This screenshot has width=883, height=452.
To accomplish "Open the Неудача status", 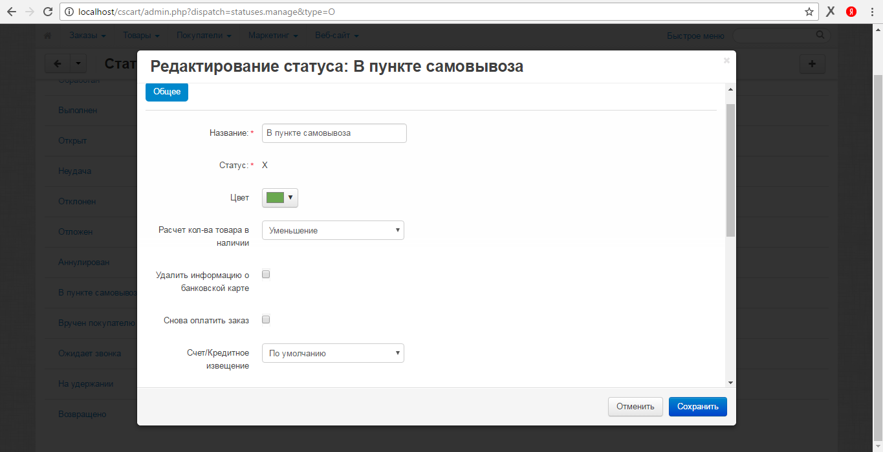I will [74, 171].
